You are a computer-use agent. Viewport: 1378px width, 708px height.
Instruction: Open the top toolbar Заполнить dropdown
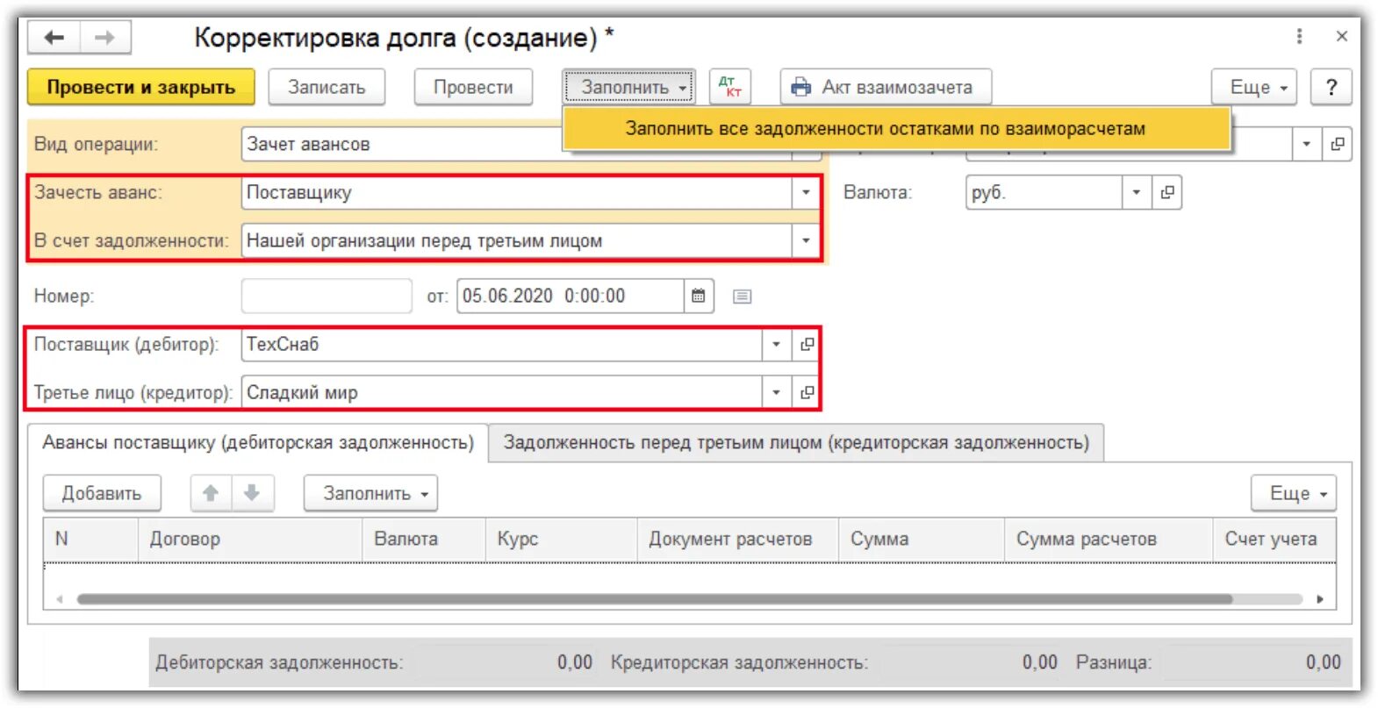point(628,87)
